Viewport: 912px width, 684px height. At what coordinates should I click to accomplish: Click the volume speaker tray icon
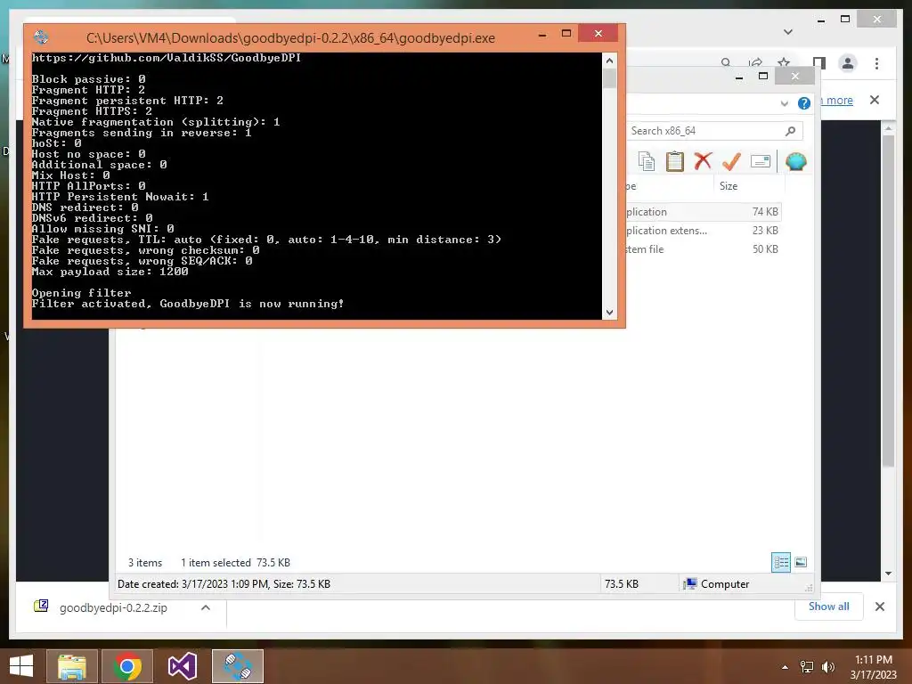click(828, 667)
